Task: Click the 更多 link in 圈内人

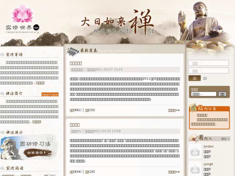Action: point(225,139)
